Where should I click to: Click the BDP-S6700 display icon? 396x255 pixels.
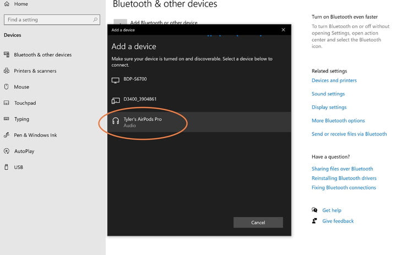coord(116,80)
